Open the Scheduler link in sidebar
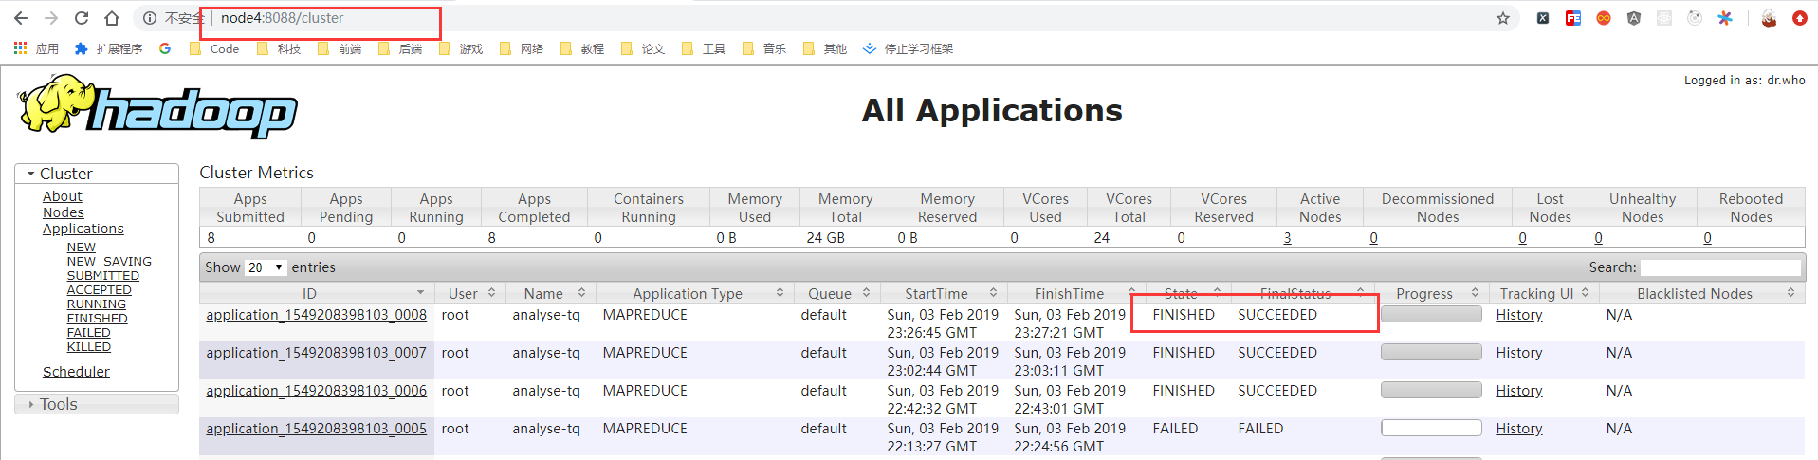This screenshot has height=460, width=1818. [x=76, y=372]
